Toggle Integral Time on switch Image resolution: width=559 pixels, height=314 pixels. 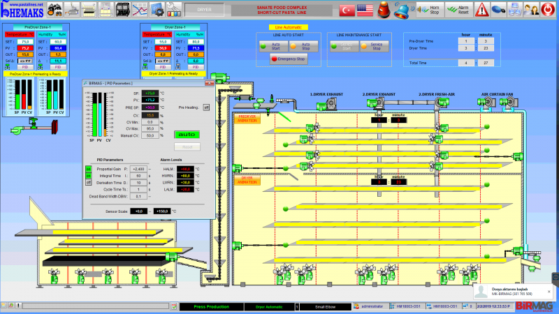(x=89, y=176)
